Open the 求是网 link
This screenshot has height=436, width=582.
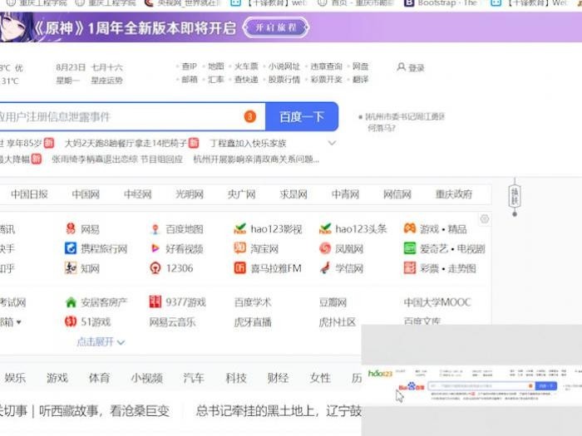point(293,194)
